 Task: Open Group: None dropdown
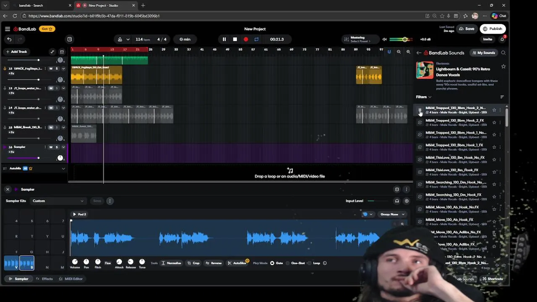[392, 214]
